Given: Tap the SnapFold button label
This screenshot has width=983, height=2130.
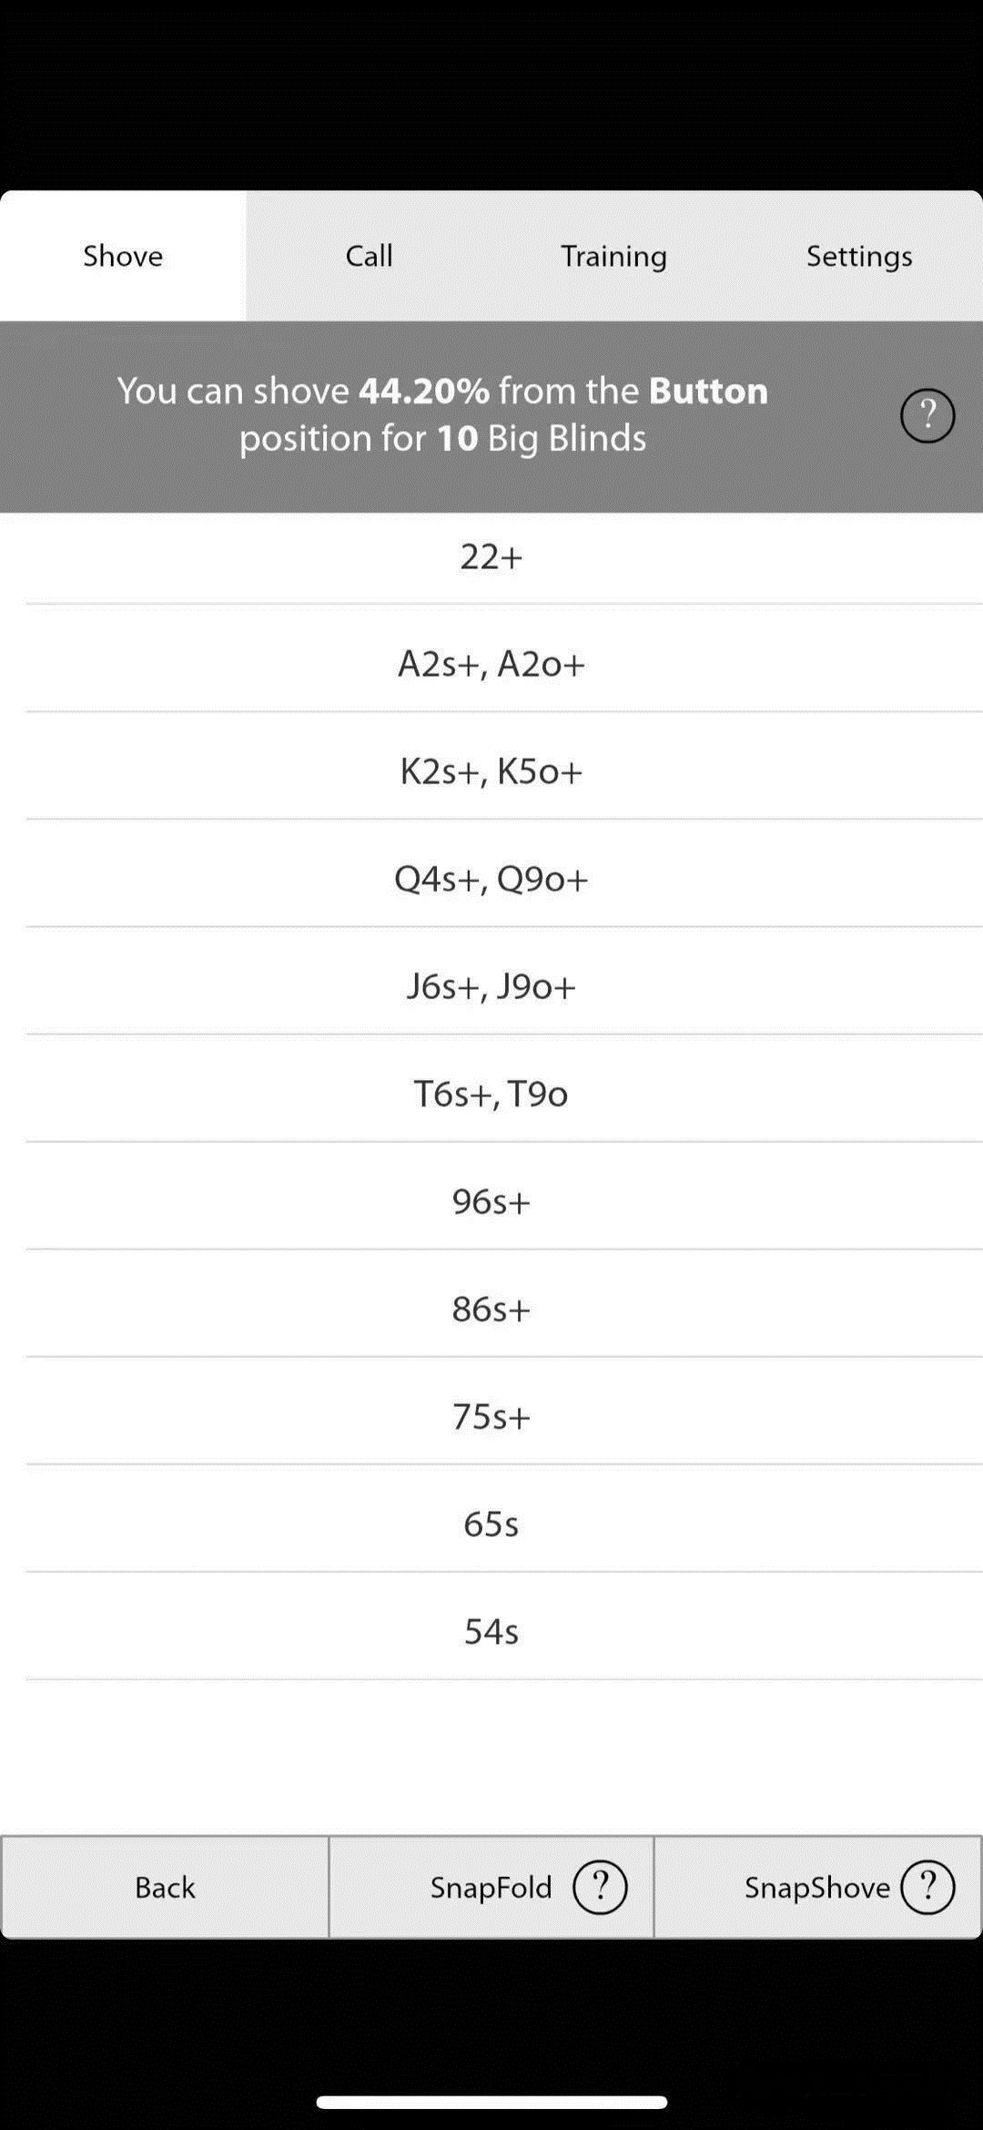Looking at the screenshot, I should [491, 1887].
